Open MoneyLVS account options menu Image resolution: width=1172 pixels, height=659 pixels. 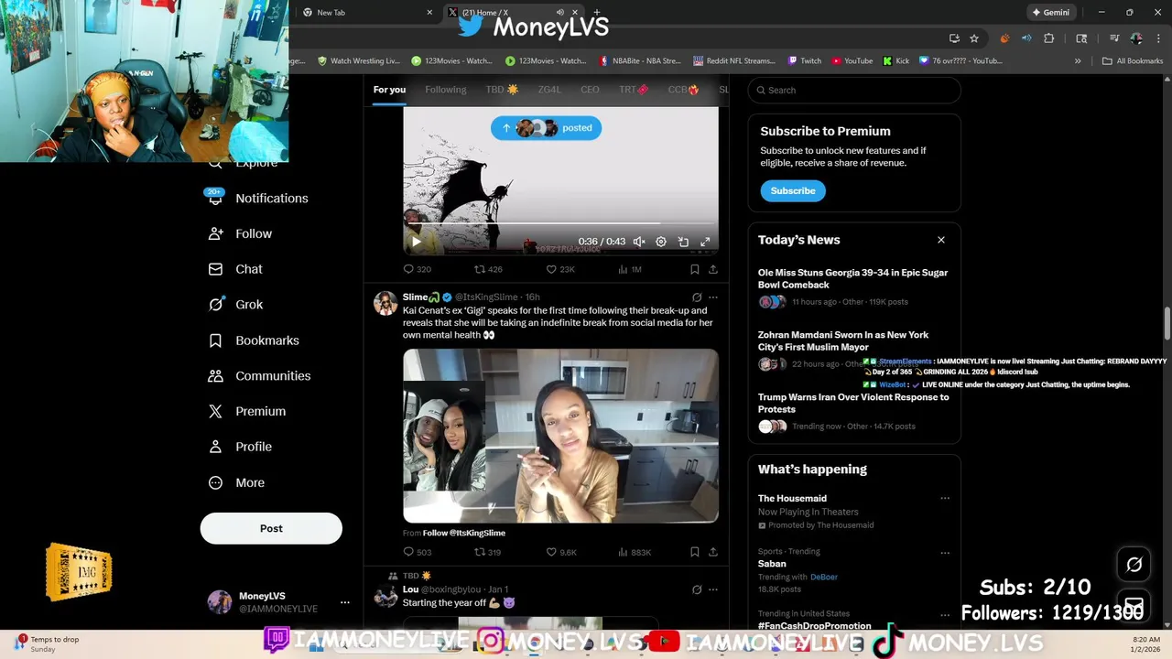pos(344,602)
